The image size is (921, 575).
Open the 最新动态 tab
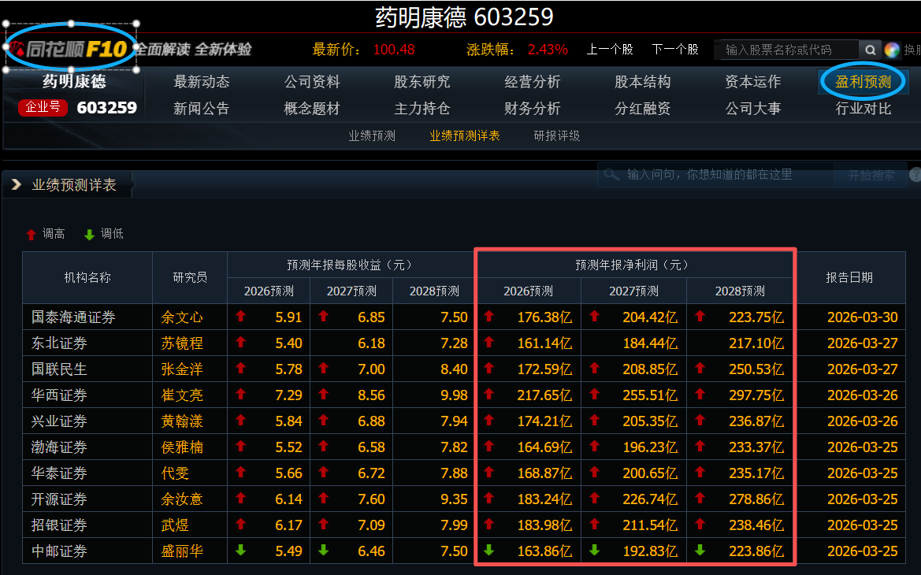click(x=202, y=82)
